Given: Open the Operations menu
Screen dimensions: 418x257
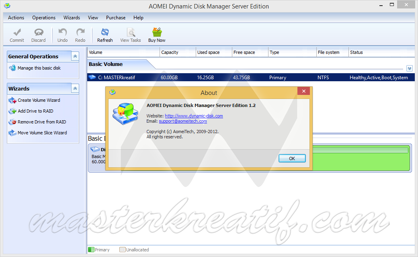Looking at the screenshot, I should [x=44, y=18].
